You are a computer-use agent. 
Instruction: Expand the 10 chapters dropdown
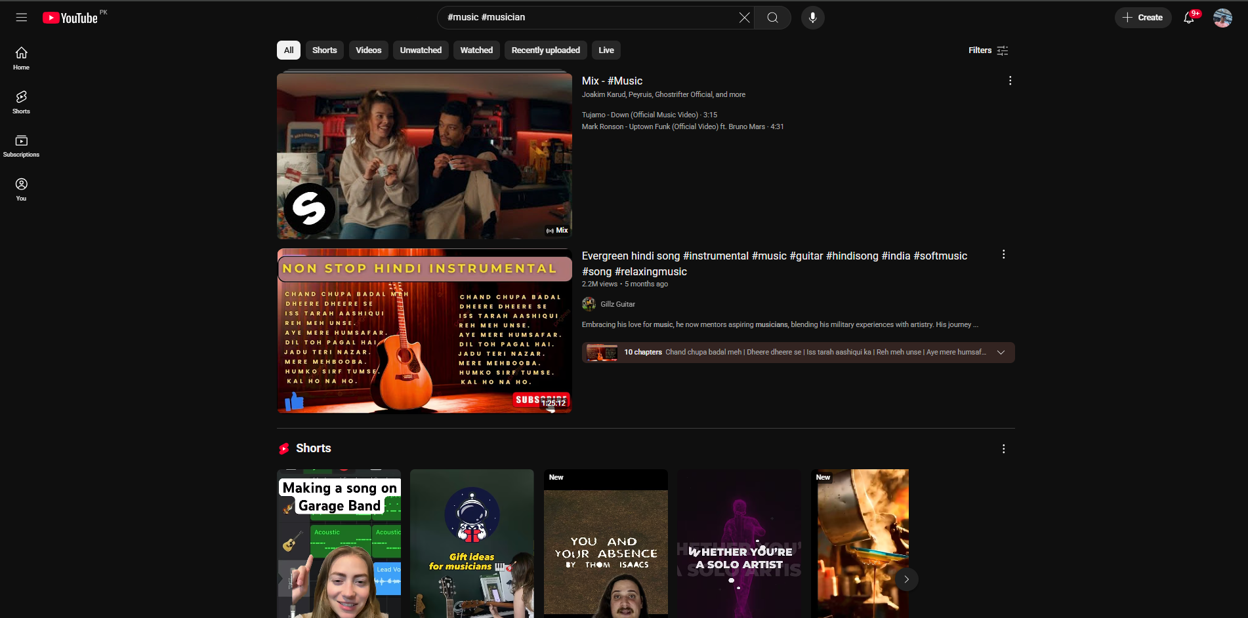pyautogui.click(x=1001, y=353)
